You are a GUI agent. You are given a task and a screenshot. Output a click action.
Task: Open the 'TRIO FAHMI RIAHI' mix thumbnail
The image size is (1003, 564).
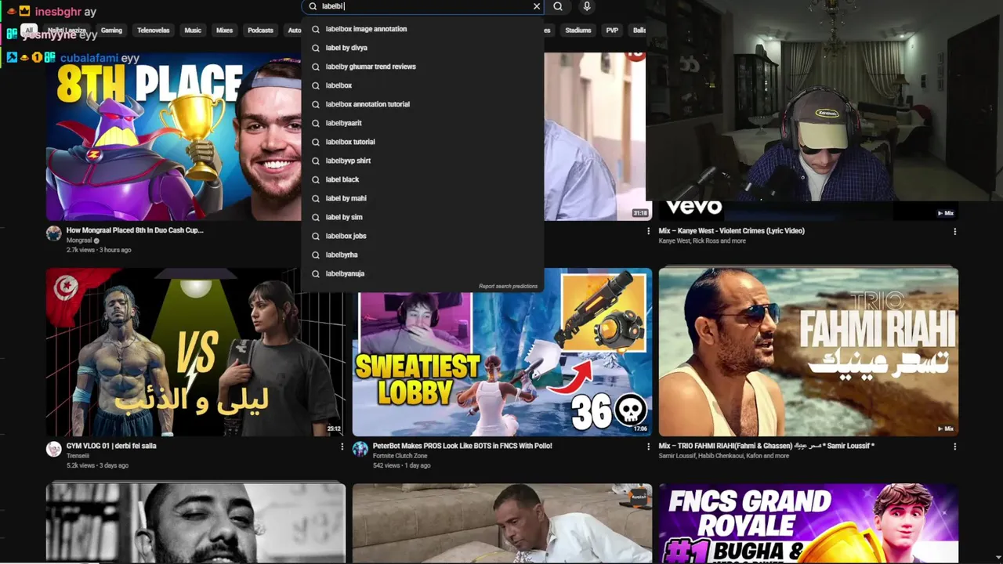tap(808, 352)
